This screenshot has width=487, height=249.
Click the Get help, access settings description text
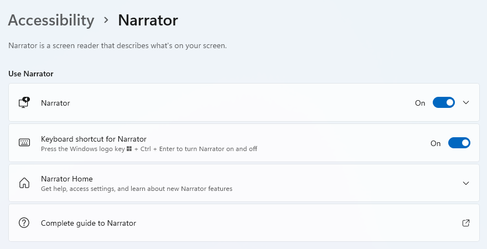click(137, 189)
